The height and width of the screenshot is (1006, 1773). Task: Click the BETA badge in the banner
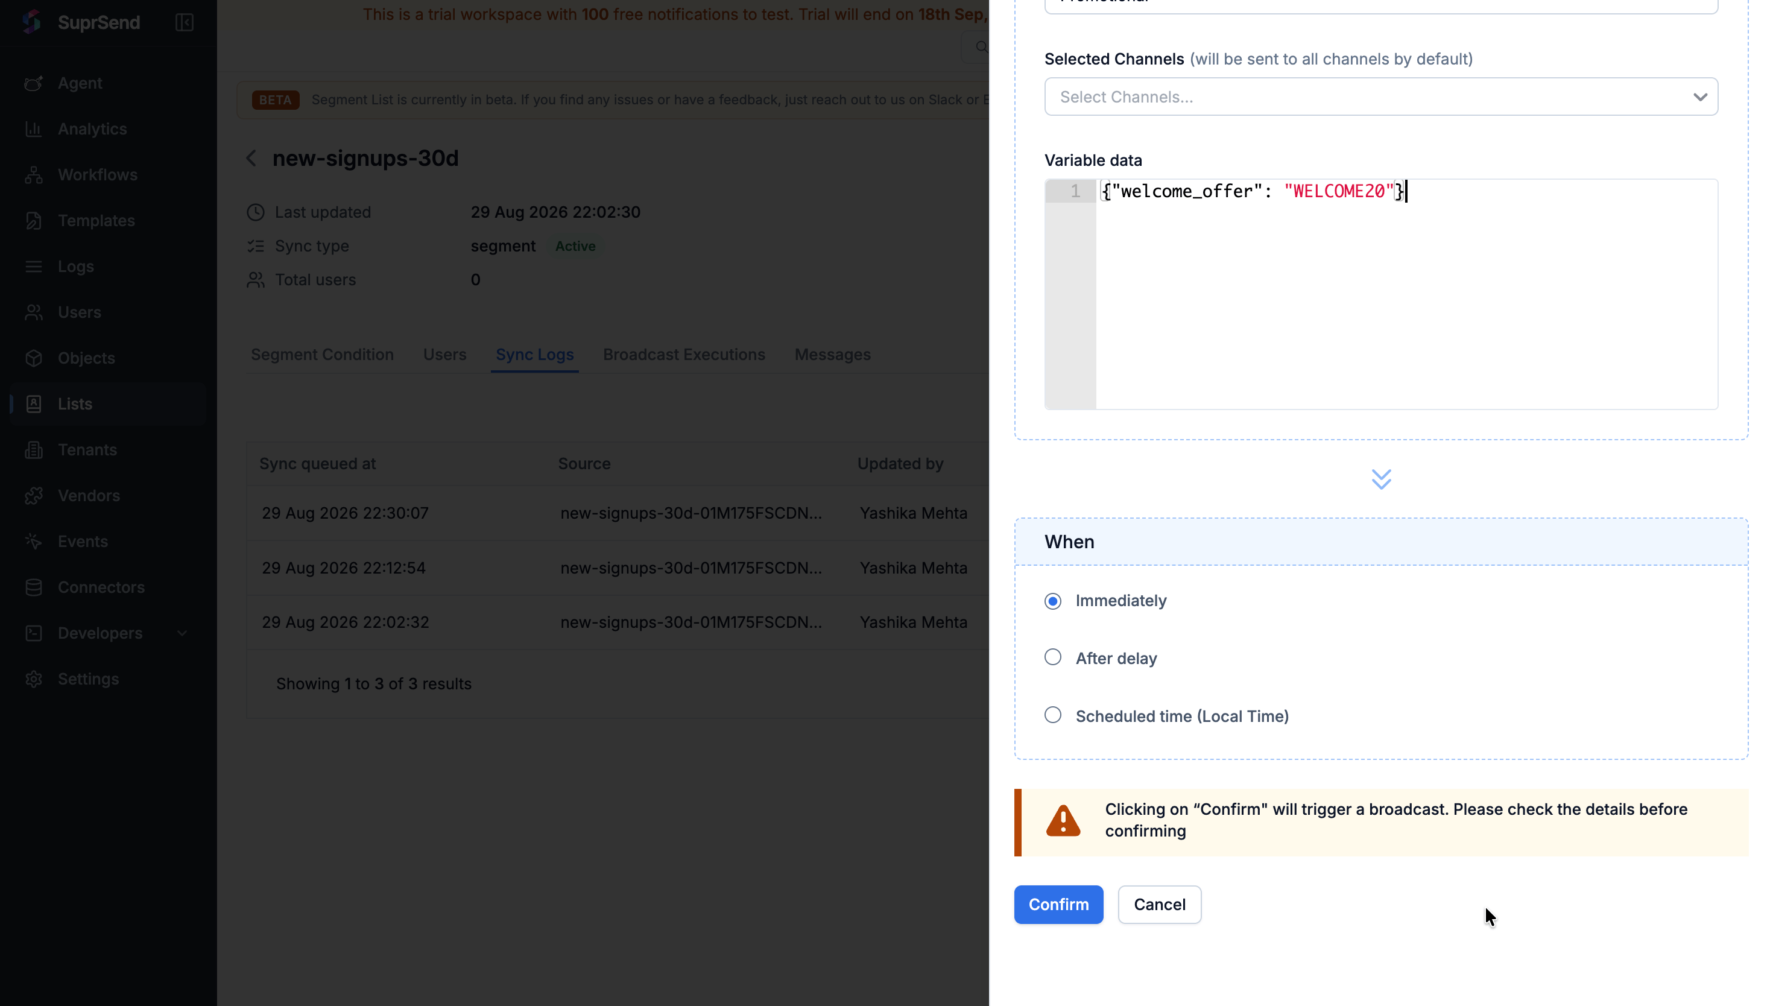coord(275,100)
